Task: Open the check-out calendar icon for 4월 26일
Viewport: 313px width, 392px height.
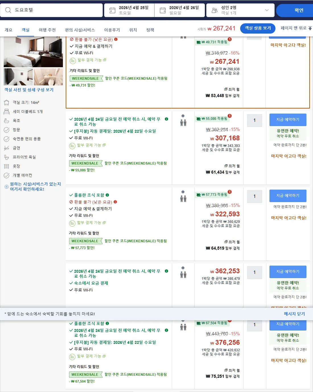Action: pyautogui.click(x=163, y=11)
